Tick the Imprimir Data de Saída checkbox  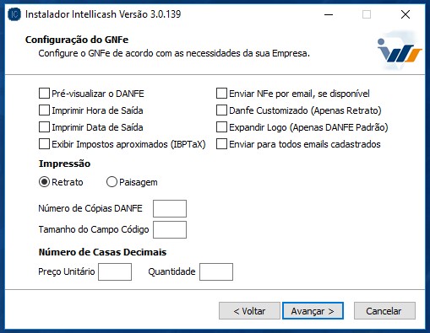point(44,127)
